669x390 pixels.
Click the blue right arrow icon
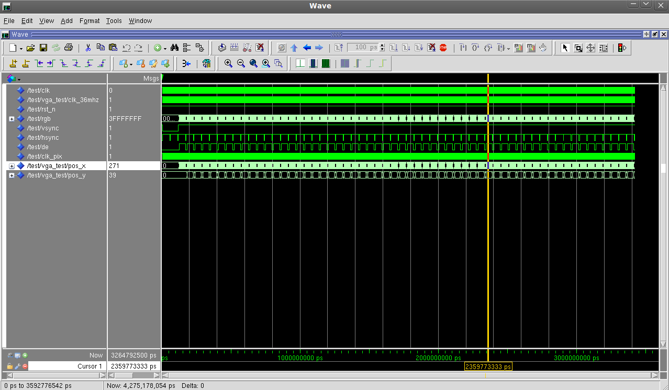(x=319, y=48)
